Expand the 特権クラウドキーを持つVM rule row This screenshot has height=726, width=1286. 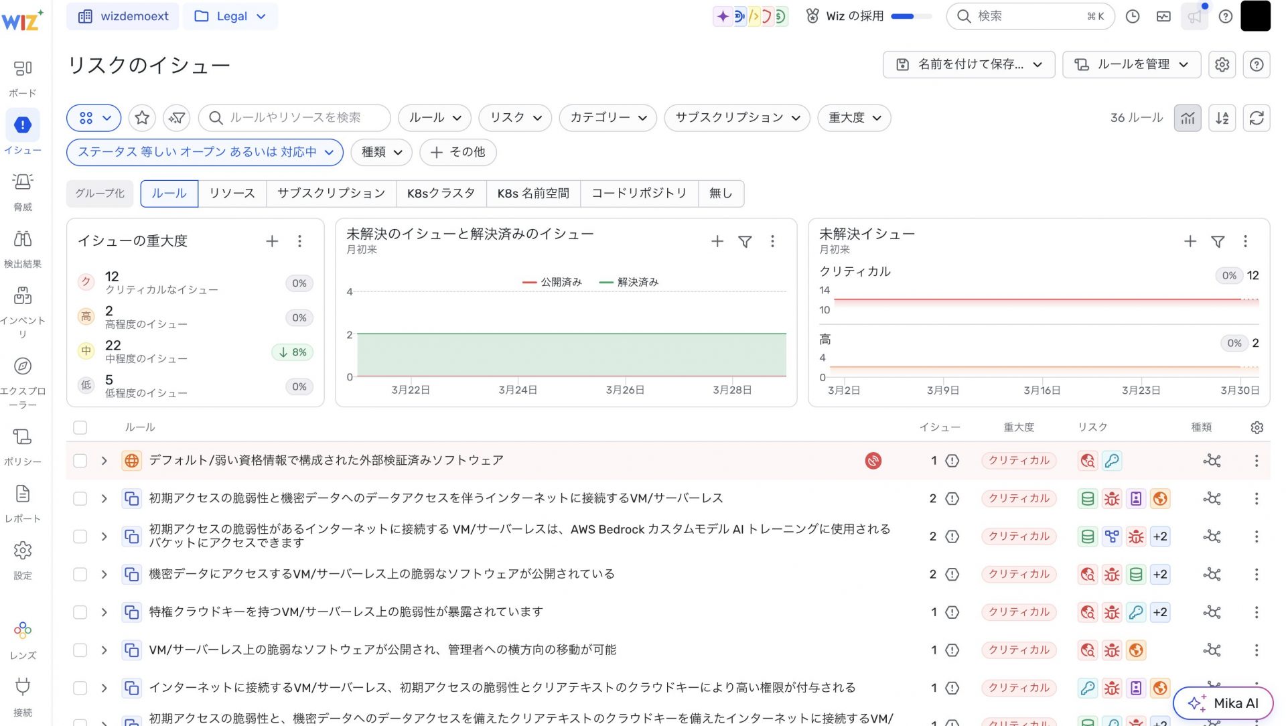(104, 612)
